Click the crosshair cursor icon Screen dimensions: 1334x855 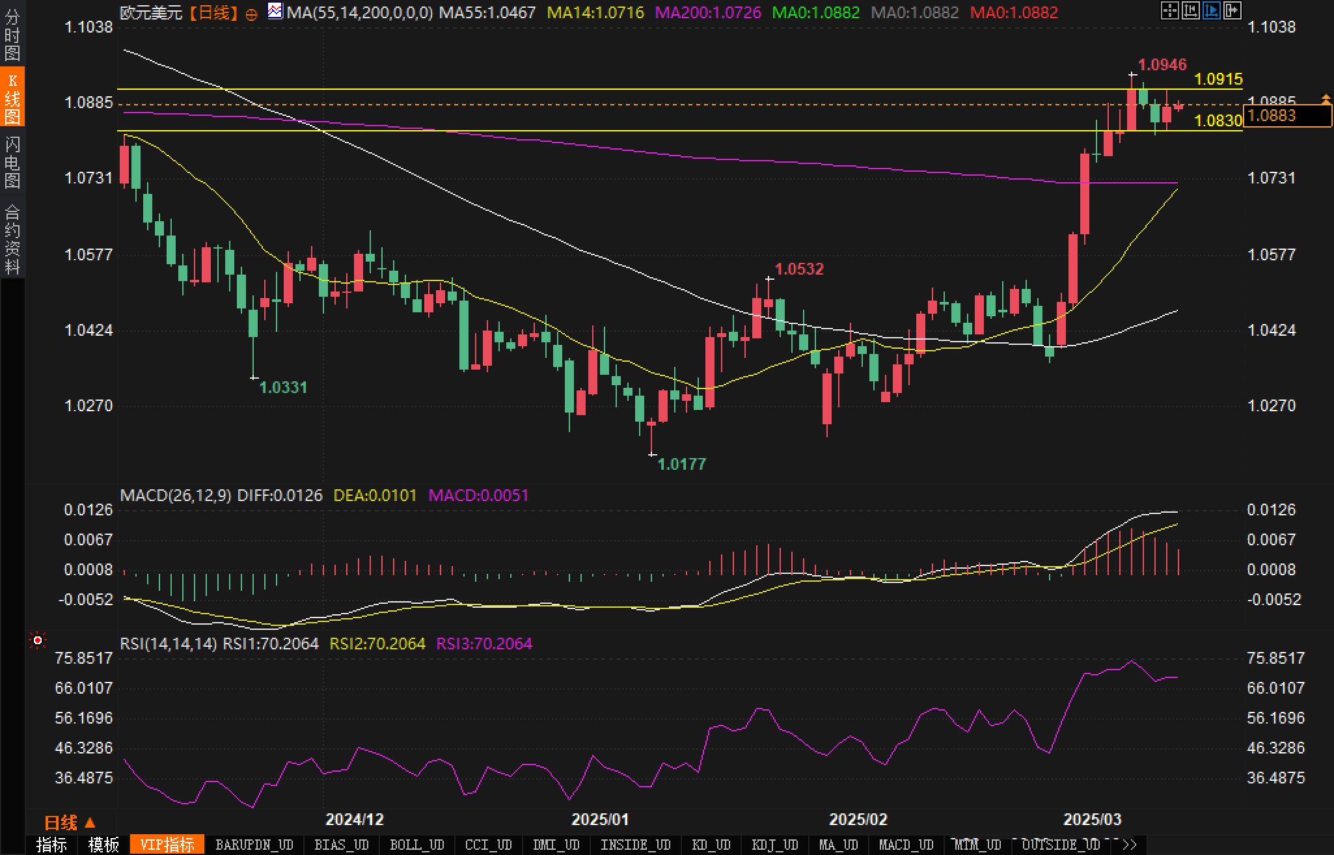[x=1169, y=10]
